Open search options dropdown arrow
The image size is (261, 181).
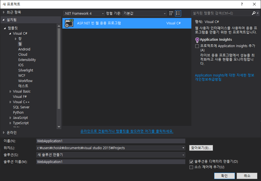(258, 13)
